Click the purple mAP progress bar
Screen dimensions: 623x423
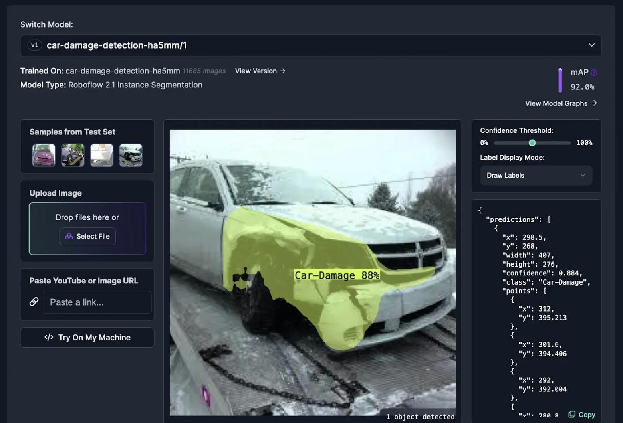pos(560,80)
